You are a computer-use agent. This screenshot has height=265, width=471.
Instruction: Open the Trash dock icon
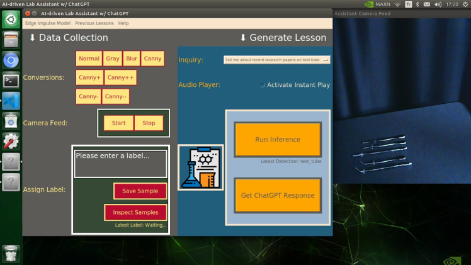point(11,254)
